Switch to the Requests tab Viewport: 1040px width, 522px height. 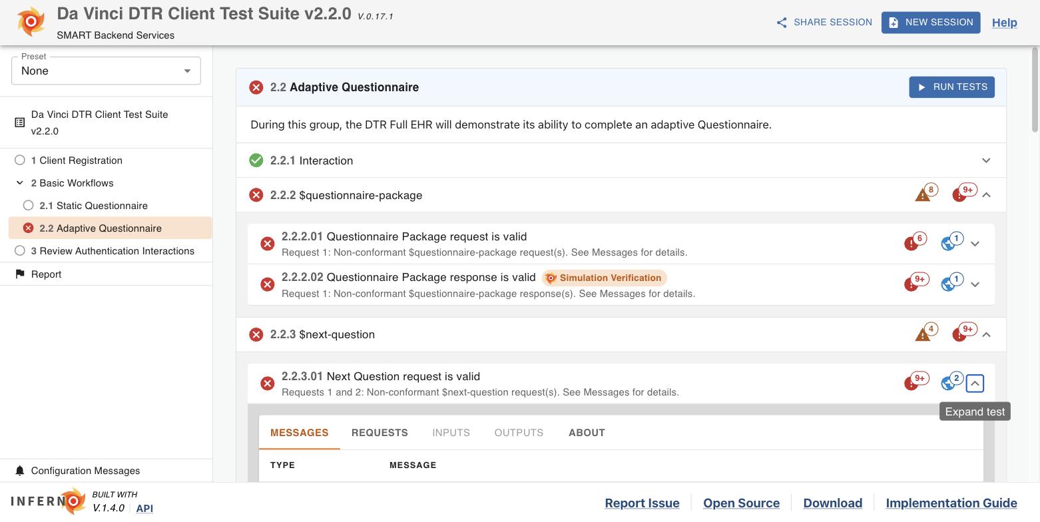point(380,433)
